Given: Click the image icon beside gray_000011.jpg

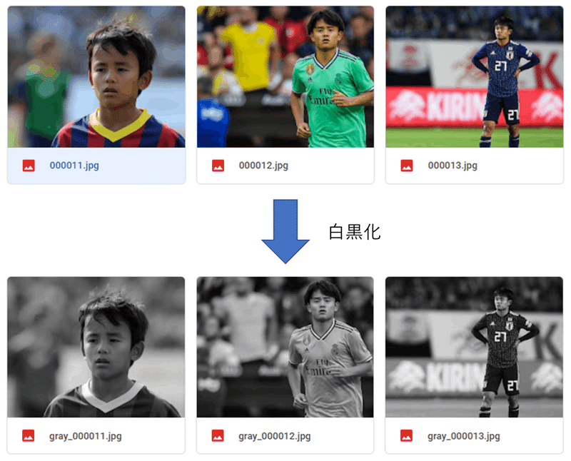Looking at the screenshot, I should [29, 435].
